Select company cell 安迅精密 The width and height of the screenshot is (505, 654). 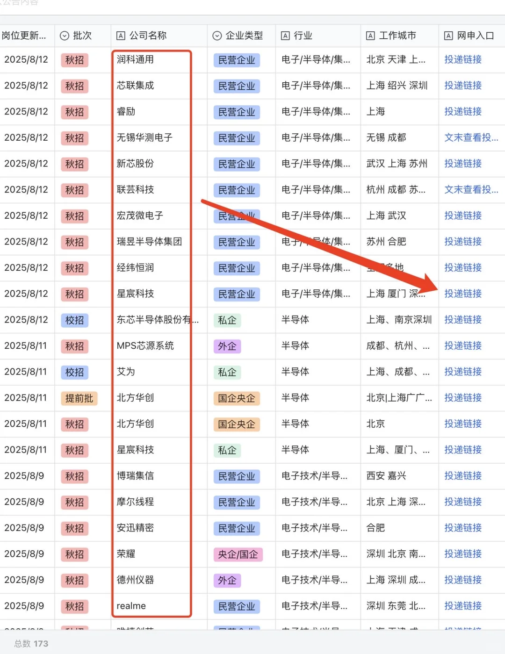(x=159, y=528)
